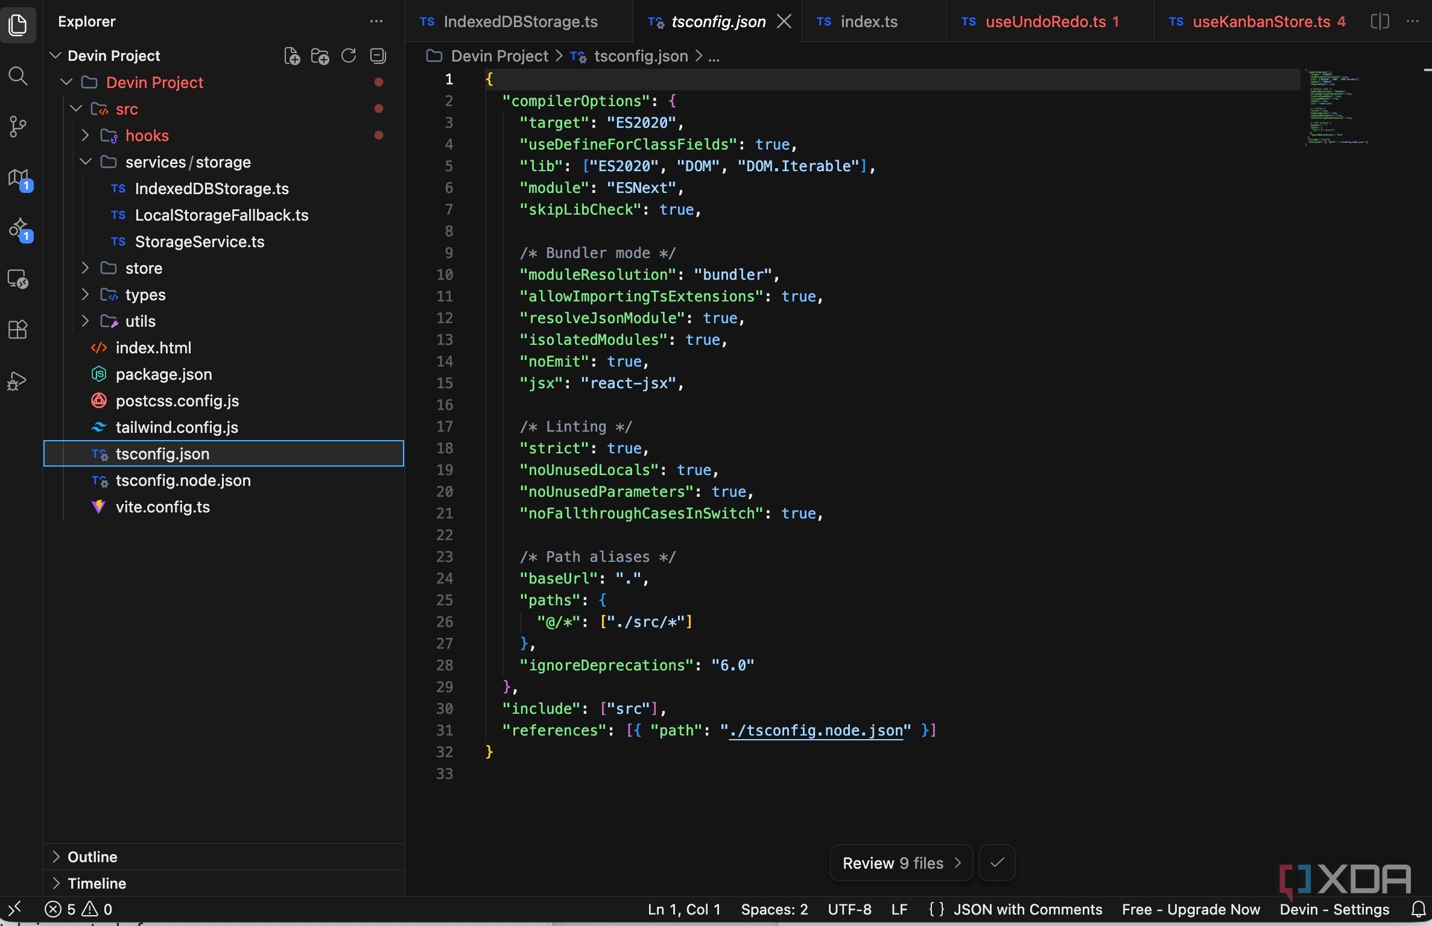This screenshot has width=1432, height=926.
Task: Click tsconfig.json breadcrumb segment
Action: tap(630, 56)
